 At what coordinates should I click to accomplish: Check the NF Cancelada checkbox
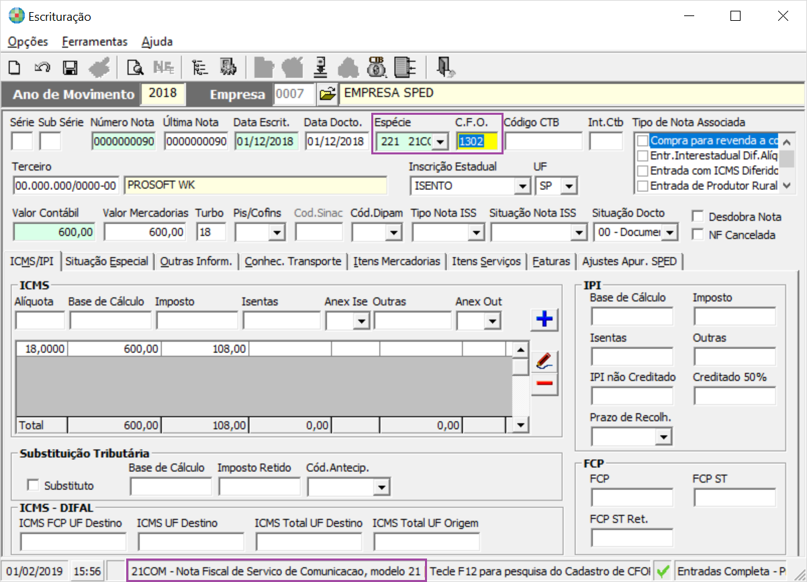(x=698, y=235)
